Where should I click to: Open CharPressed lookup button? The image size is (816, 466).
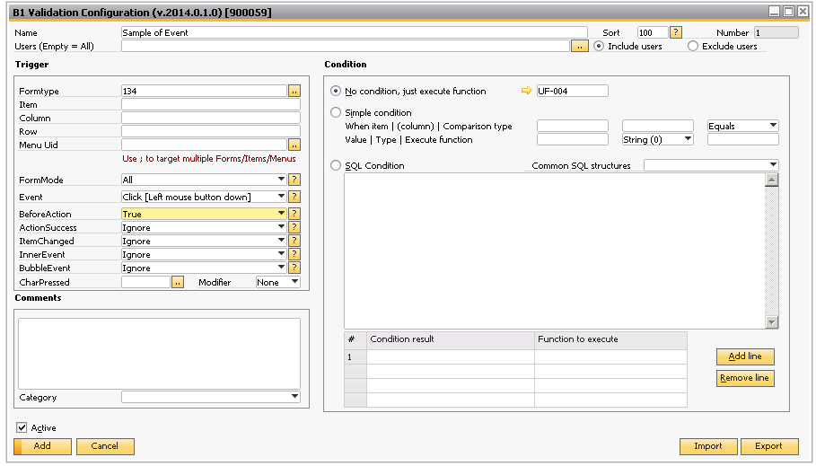click(x=178, y=282)
